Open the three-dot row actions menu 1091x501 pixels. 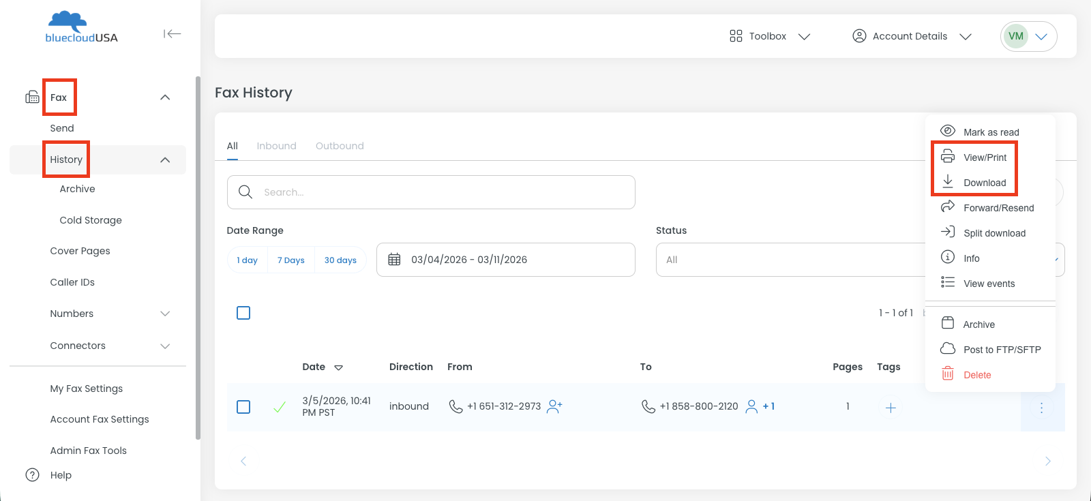1041,408
